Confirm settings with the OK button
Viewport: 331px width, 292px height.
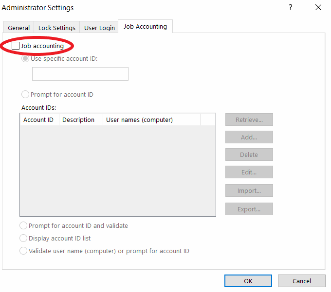coord(248,281)
